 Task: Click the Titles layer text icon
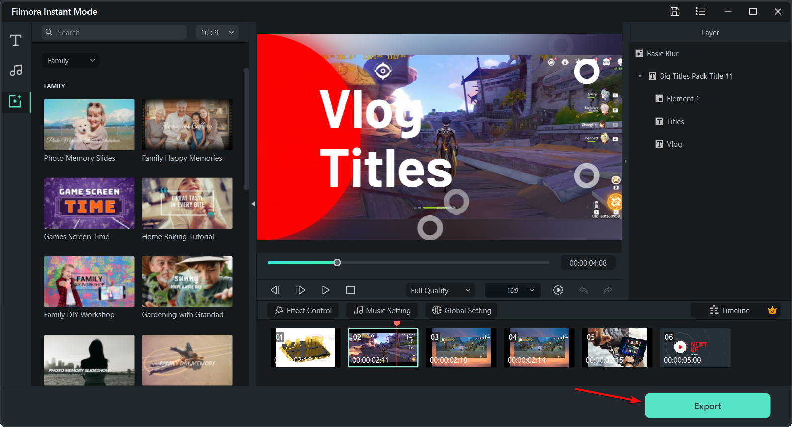[659, 121]
